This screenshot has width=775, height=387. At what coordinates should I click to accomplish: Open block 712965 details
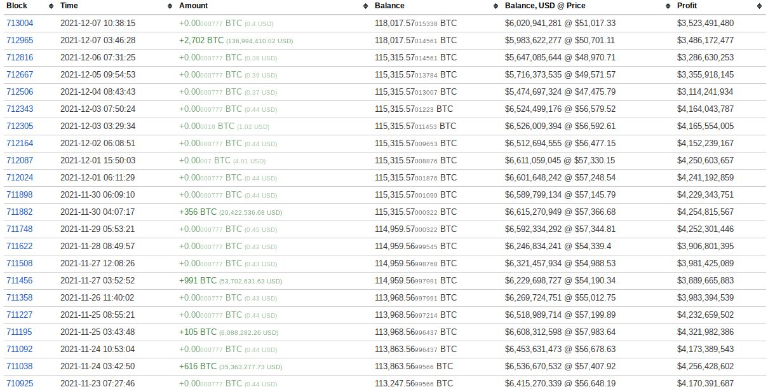(14, 40)
